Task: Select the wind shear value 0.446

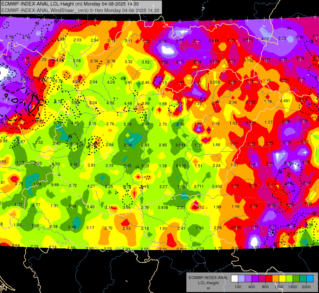Action: pos(214,41)
